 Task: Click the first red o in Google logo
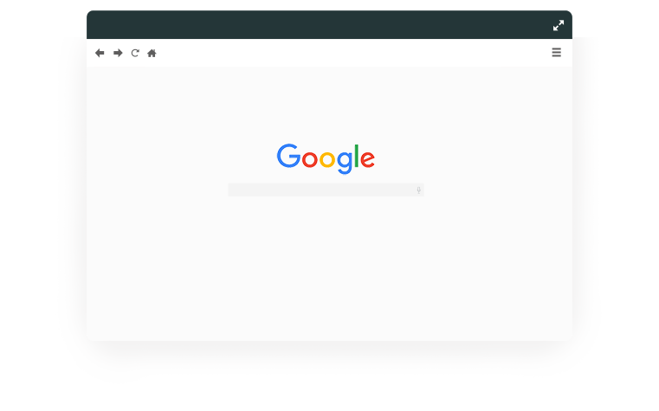click(310, 159)
